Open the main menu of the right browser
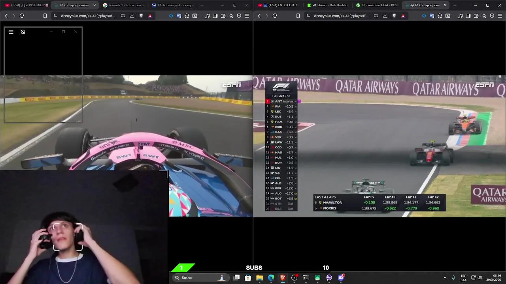 tap(500, 16)
